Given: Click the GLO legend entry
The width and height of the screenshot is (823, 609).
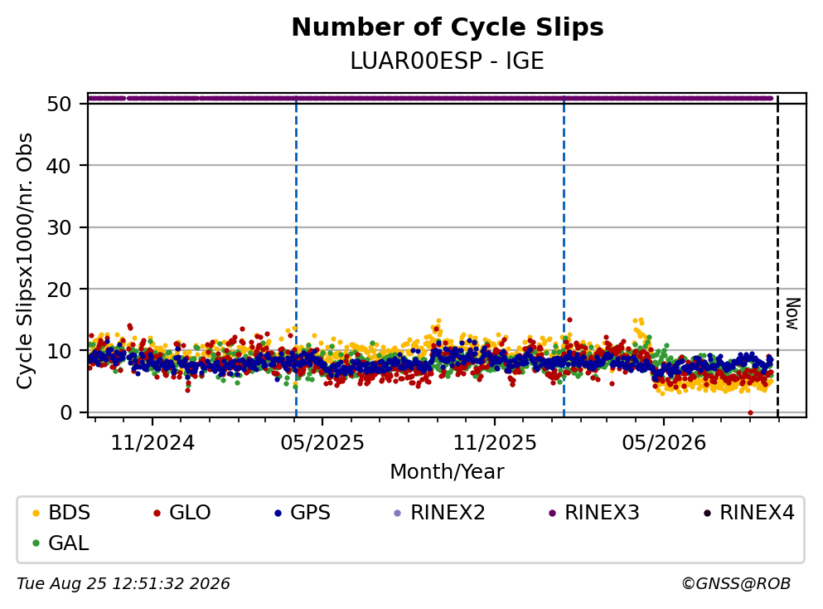Looking at the screenshot, I should coord(182,513).
